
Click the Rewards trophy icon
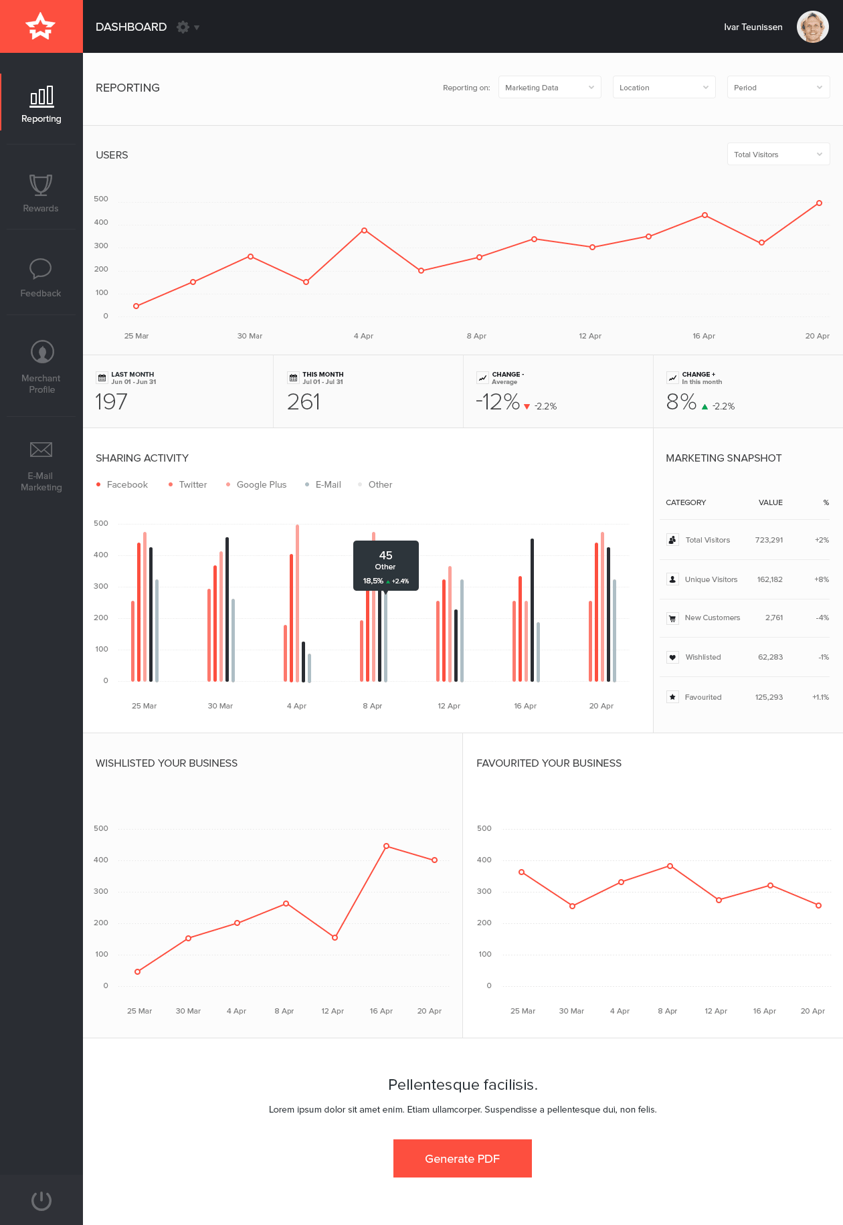41,185
